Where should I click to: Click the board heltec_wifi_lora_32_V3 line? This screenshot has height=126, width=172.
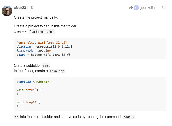click(x=44, y=55)
